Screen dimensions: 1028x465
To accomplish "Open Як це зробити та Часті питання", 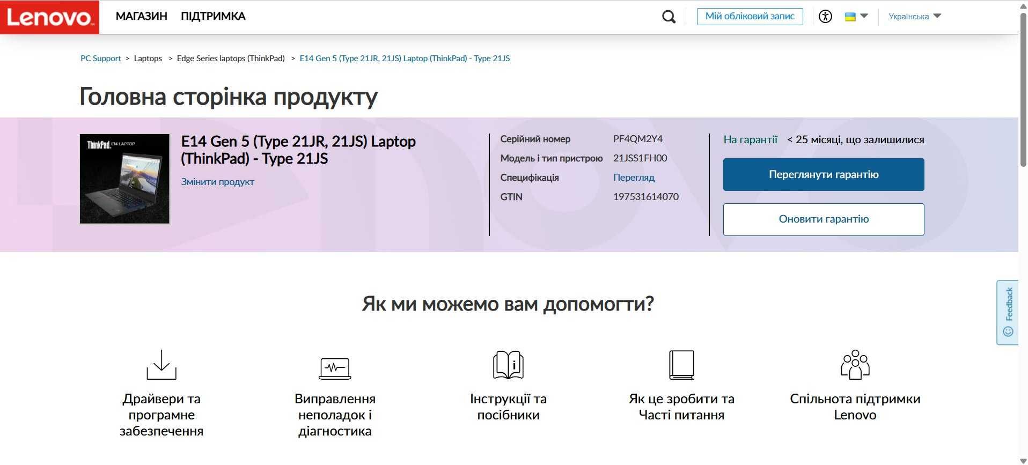I will (681, 407).
